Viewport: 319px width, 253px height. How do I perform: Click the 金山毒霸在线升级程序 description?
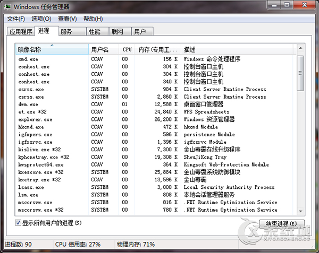tap(212, 150)
